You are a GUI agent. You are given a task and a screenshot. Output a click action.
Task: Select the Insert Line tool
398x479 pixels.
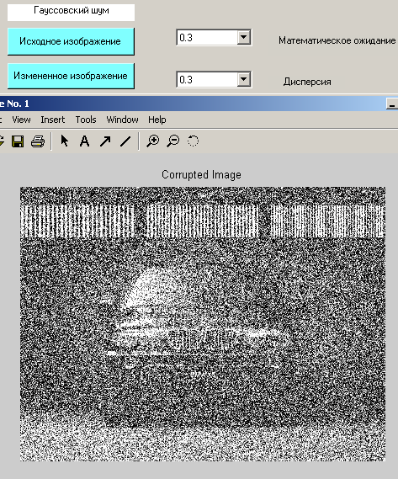click(x=125, y=141)
